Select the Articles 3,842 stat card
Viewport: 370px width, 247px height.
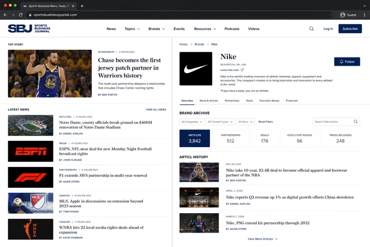tap(195, 138)
